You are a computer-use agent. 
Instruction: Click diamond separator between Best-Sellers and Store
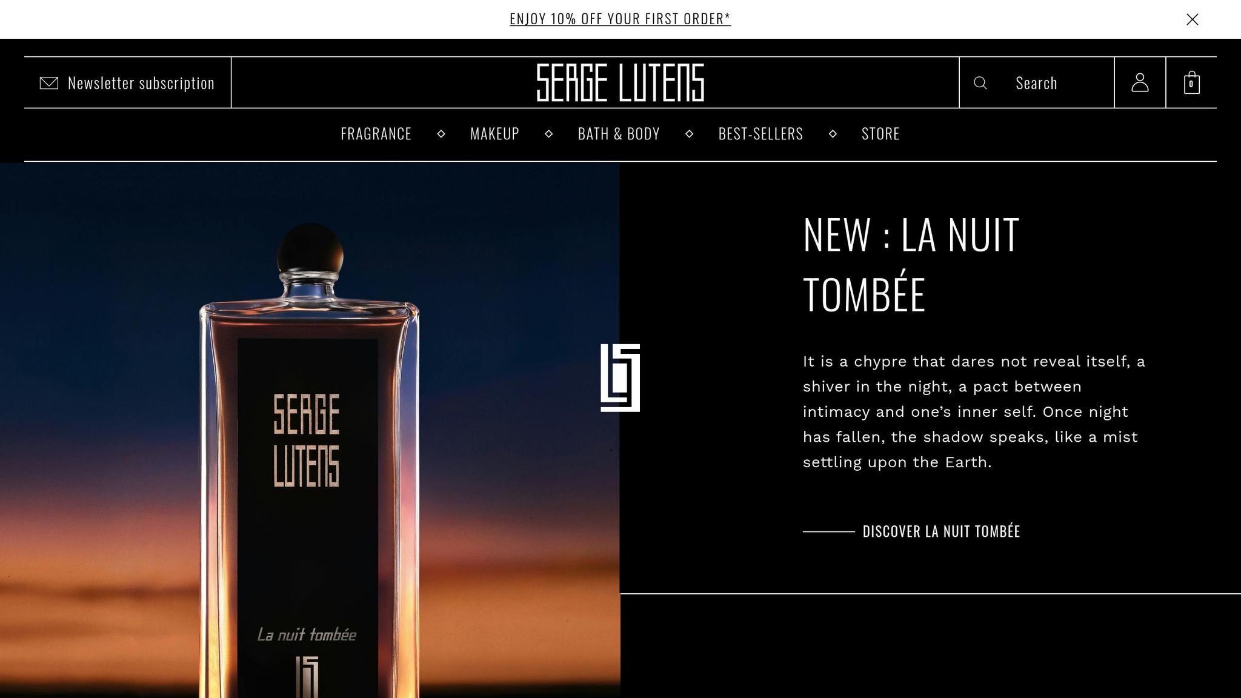pyautogui.click(x=833, y=134)
